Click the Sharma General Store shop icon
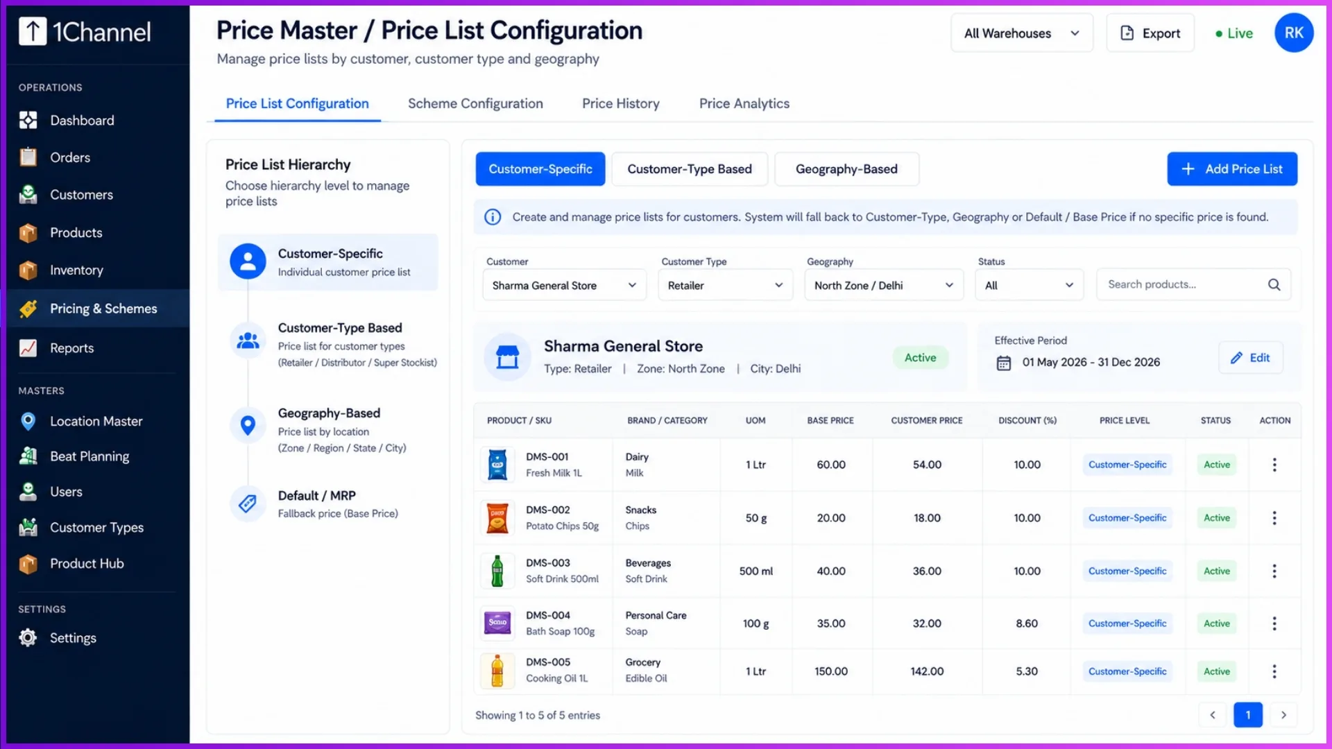Screen dimensions: 1332x749 (507, 357)
